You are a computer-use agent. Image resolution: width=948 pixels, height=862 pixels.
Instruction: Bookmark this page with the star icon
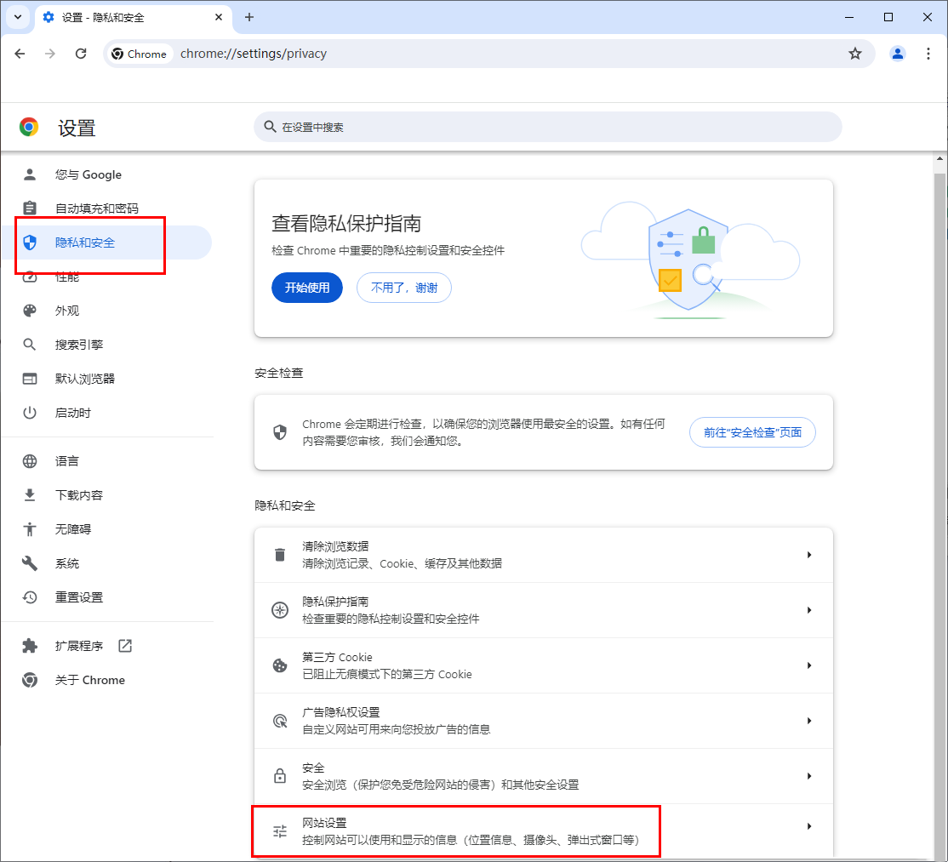click(855, 54)
